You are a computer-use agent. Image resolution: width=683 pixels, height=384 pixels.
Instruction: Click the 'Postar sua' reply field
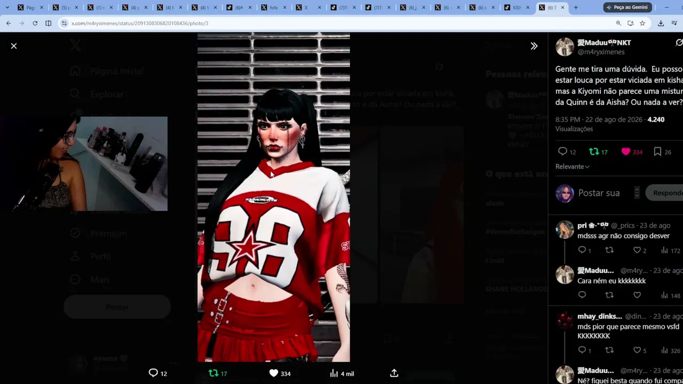599,193
